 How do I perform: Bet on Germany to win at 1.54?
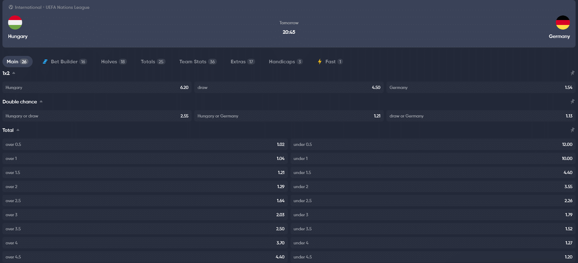click(x=481, y=88)
